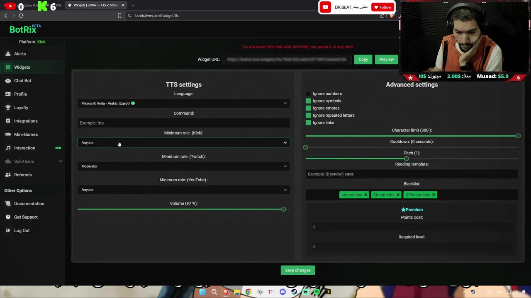531x298 pixels.
Task: Click the Command input field
Action: (184, 123)
